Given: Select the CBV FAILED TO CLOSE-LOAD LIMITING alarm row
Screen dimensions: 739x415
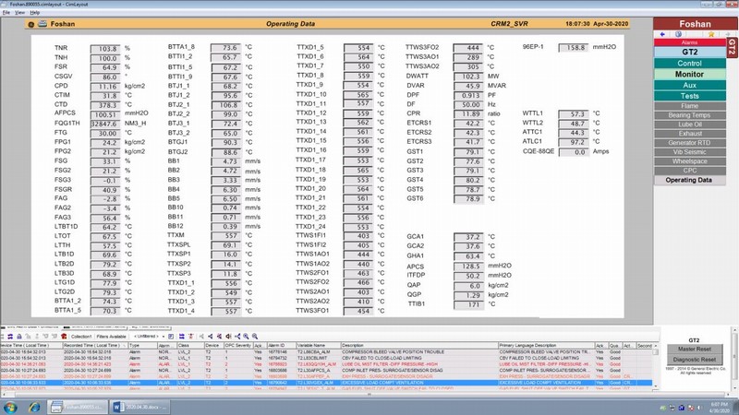Looking at the screenshot, I should (326, 358).
